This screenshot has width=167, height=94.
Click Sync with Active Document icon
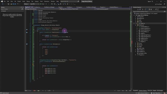(146, 9)
